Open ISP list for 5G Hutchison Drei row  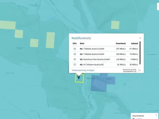pyautogui.click(x=75, y=59)
